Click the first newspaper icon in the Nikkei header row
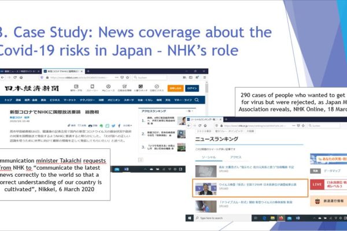Viewport: 347px width, 231px height. pyautogui.click(x=76, y=88)
